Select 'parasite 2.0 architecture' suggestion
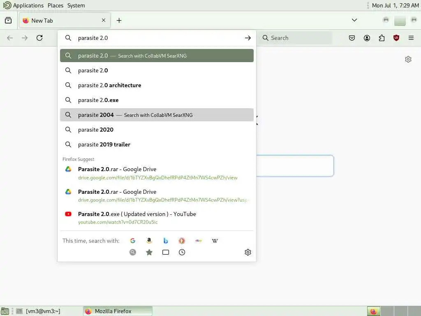 (157, 85)
